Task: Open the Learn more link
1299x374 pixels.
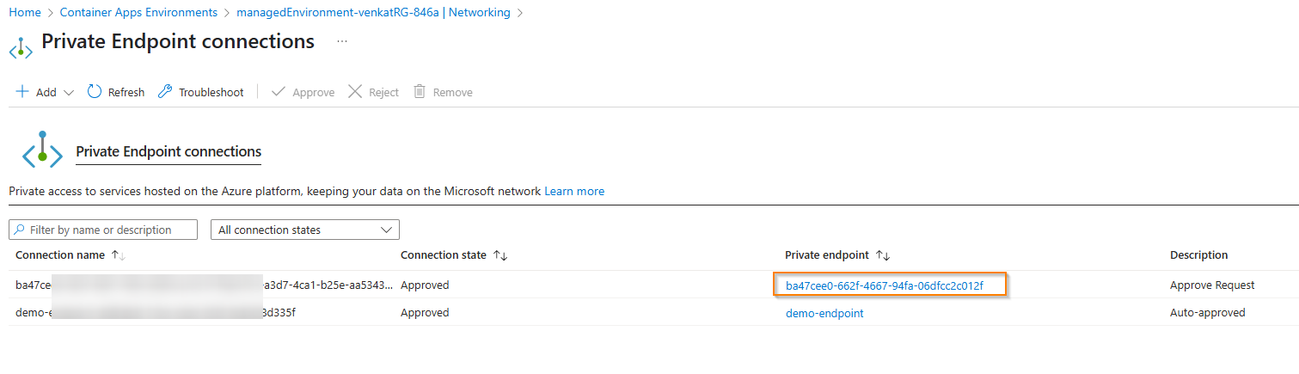Action: pos(574,191)
